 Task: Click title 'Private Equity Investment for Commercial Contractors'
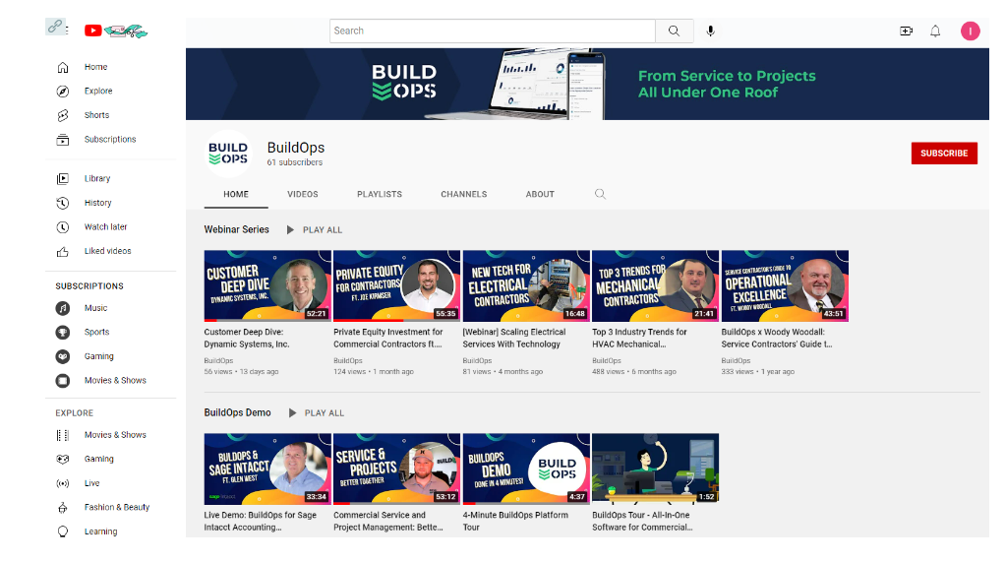(388, 339)
